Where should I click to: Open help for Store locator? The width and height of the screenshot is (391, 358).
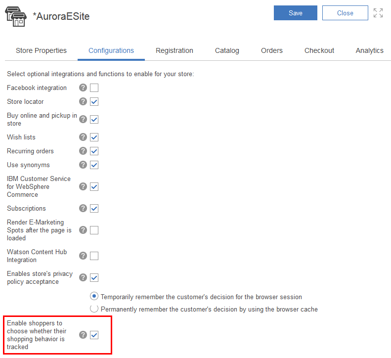point(83,101)
